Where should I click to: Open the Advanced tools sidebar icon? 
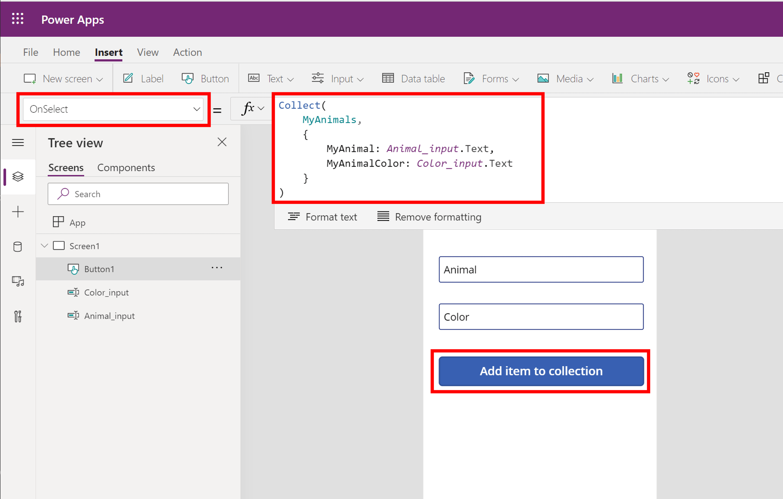coord(18,316)
